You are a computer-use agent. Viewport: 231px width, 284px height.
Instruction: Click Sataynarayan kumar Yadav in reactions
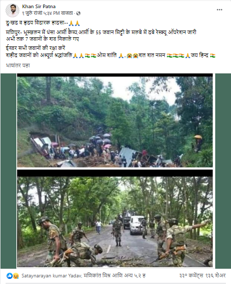coord(51,276)
